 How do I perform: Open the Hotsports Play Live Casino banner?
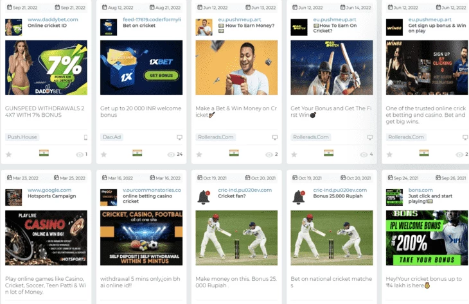[x=46, y=238]
